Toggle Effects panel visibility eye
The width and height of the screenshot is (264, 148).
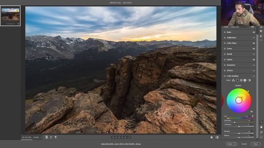click(x=254, y=71)
